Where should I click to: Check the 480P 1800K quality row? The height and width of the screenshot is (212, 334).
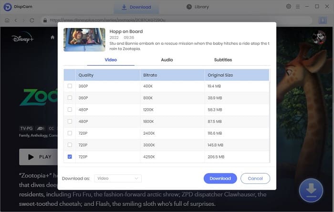click(70, 121)
